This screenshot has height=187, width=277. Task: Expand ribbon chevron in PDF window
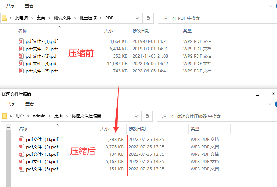coord(271,6)
